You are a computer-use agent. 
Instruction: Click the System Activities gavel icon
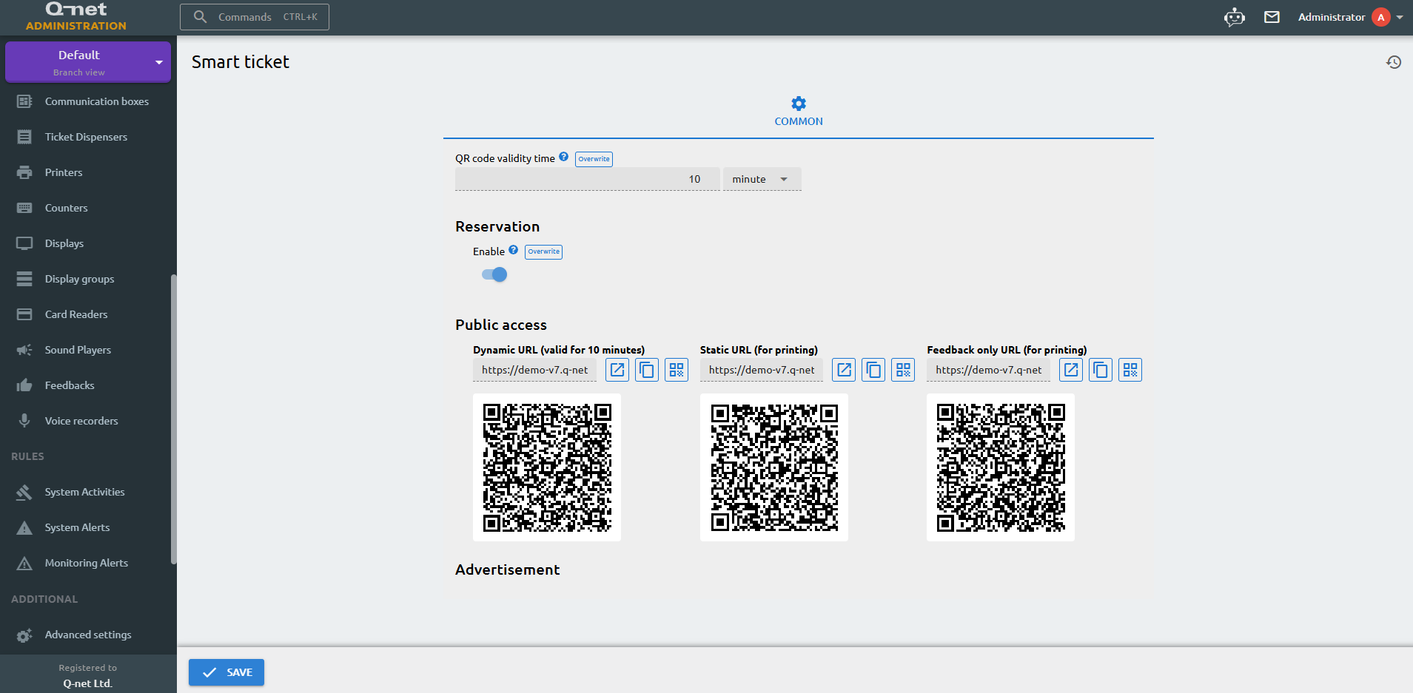click(x=24, y=492)
